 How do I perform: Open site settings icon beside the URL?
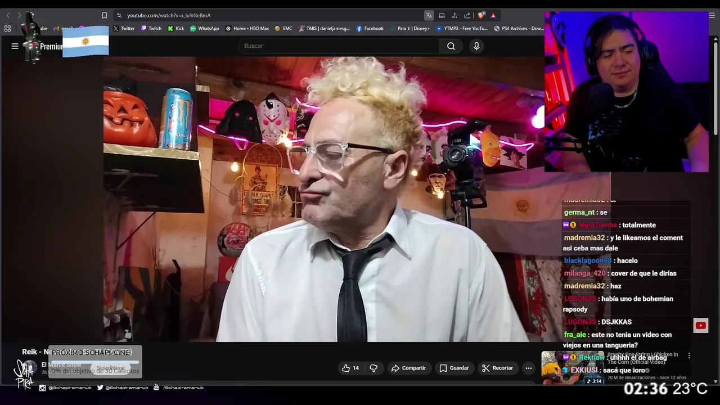coord(119,15)
